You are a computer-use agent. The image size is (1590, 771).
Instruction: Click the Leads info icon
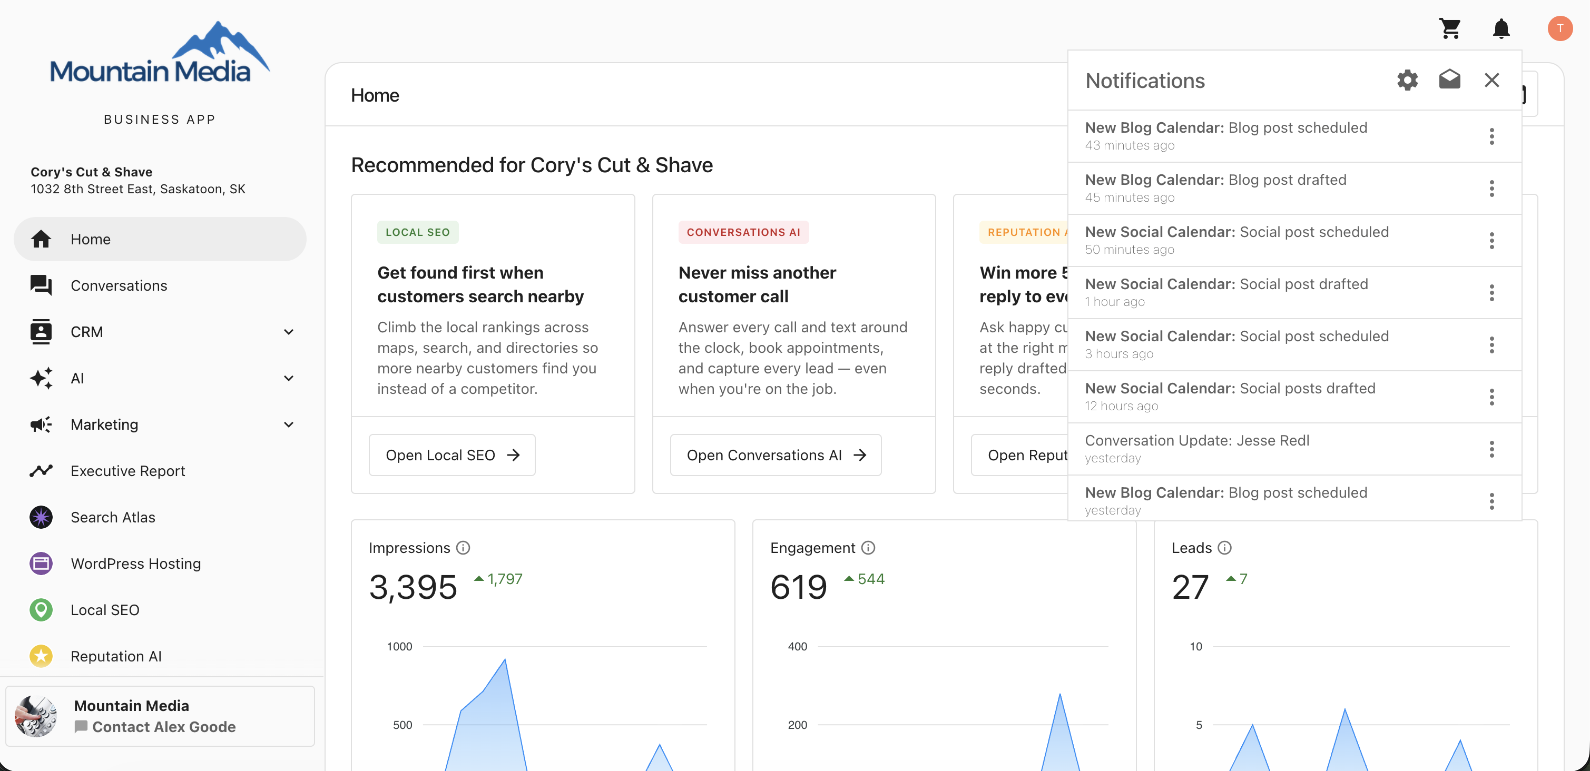(x=1224, y=548)
